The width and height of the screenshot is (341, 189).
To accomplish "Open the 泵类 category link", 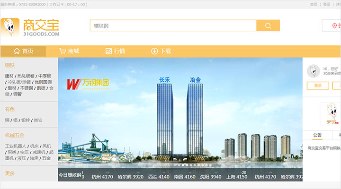I will [x=12, y=152].
